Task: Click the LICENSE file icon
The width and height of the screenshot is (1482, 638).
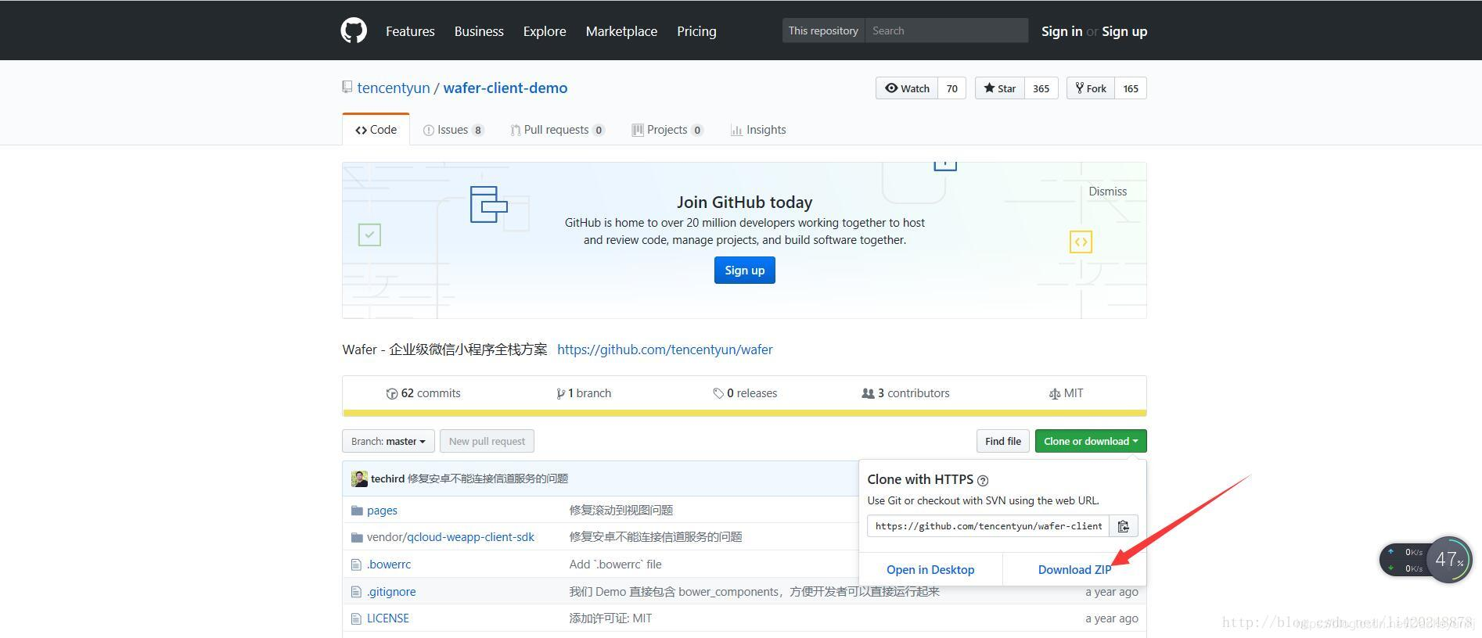Action: 356,618
